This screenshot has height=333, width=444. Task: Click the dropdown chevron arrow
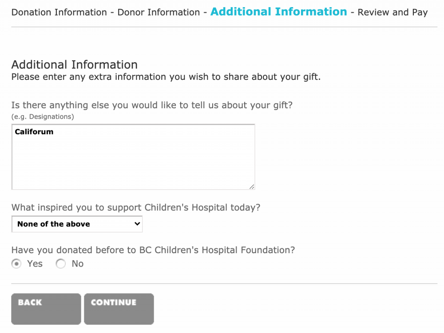[x=137, y=224]
